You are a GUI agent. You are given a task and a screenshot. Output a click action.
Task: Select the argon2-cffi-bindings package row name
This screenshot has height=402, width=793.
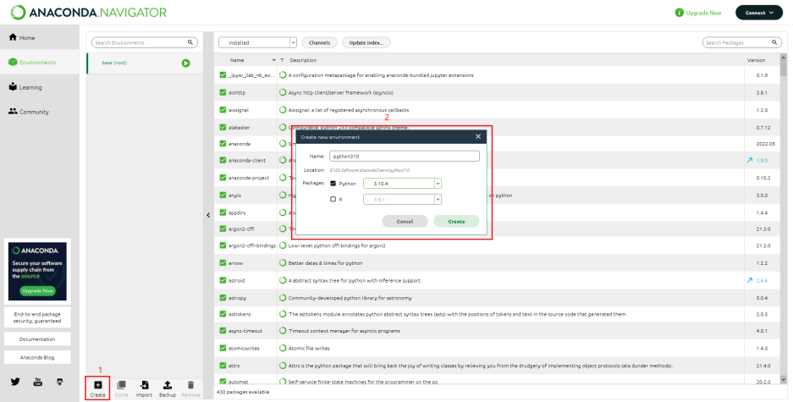pos(252,245)
